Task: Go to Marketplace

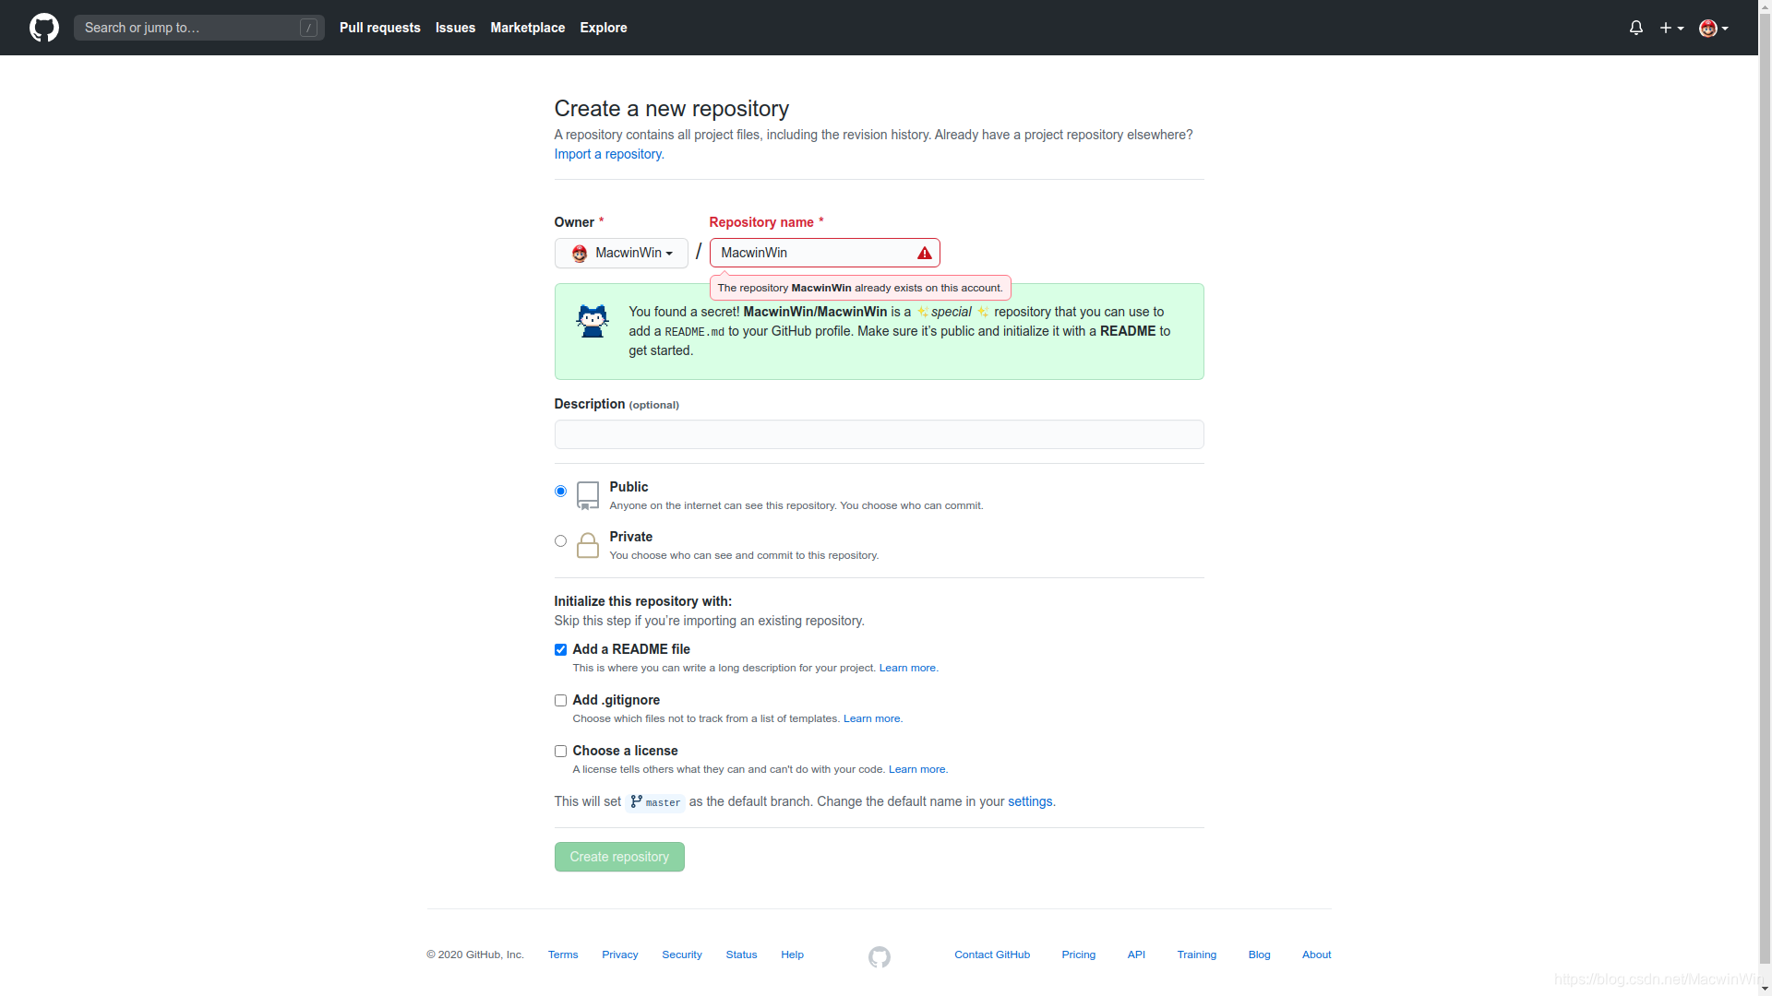Action: (x=528, y=28)
